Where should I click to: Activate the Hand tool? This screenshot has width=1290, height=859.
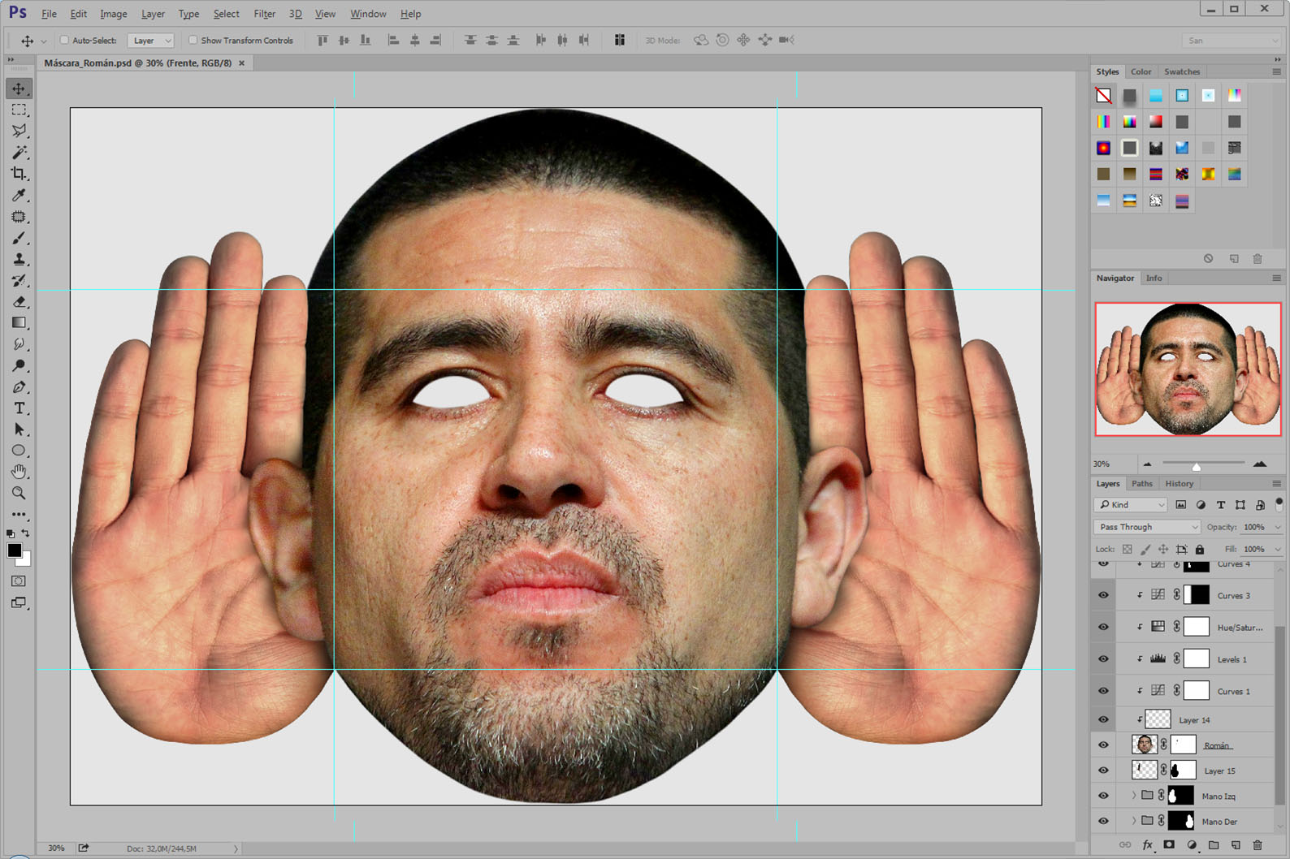(19, 472)
